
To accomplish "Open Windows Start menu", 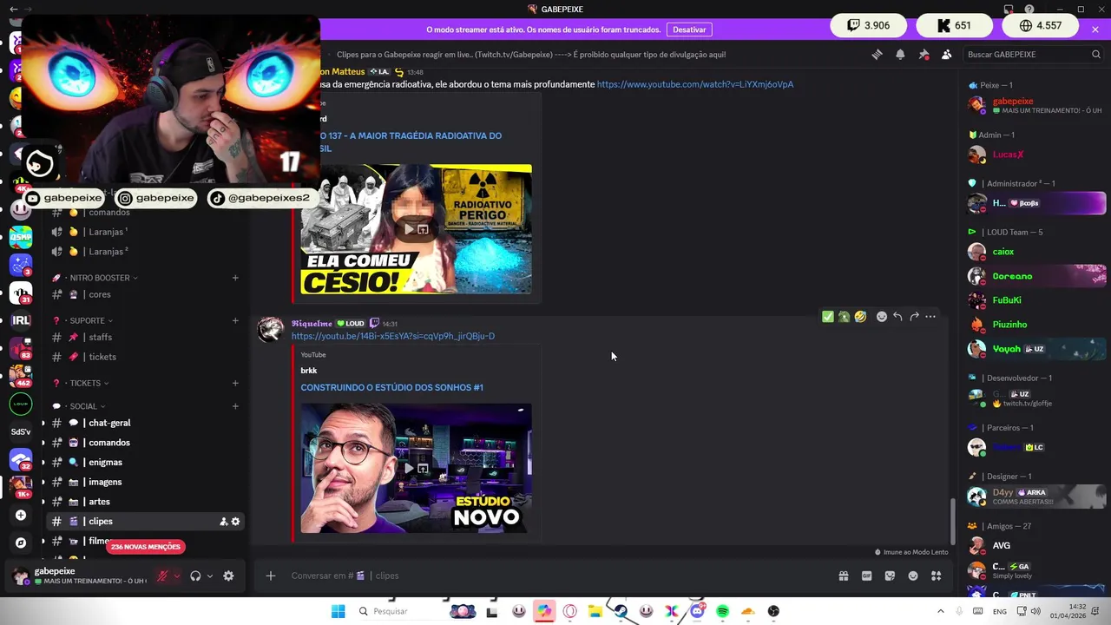I will click(x=338, y=611).
